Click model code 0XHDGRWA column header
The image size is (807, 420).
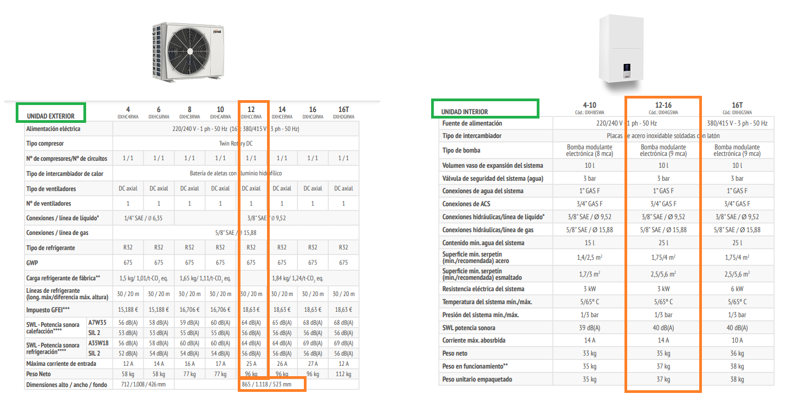344,116
